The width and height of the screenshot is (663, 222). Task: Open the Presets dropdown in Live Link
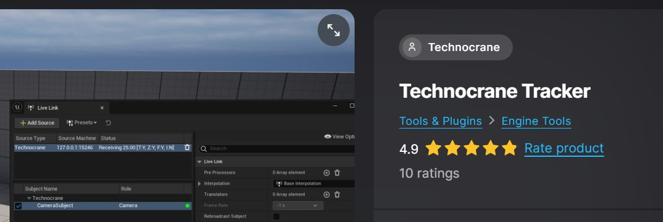[x=82, y=123]
